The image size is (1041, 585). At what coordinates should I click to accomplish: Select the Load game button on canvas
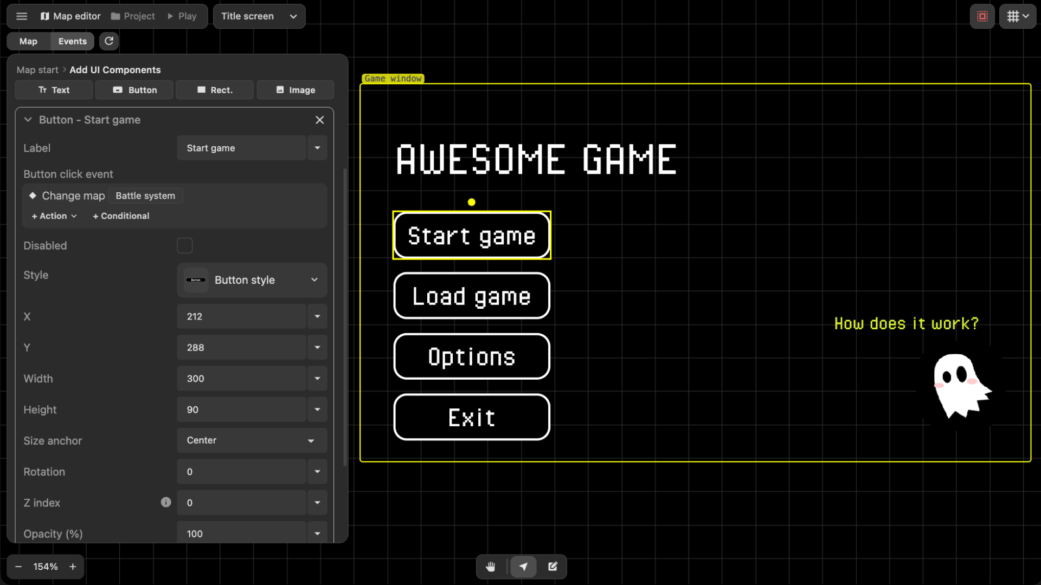pos(472,296)
